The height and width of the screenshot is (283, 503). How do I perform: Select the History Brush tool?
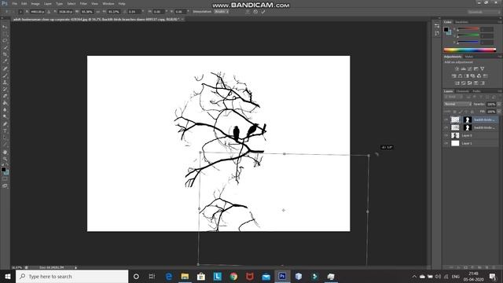[x=5, y=89]
